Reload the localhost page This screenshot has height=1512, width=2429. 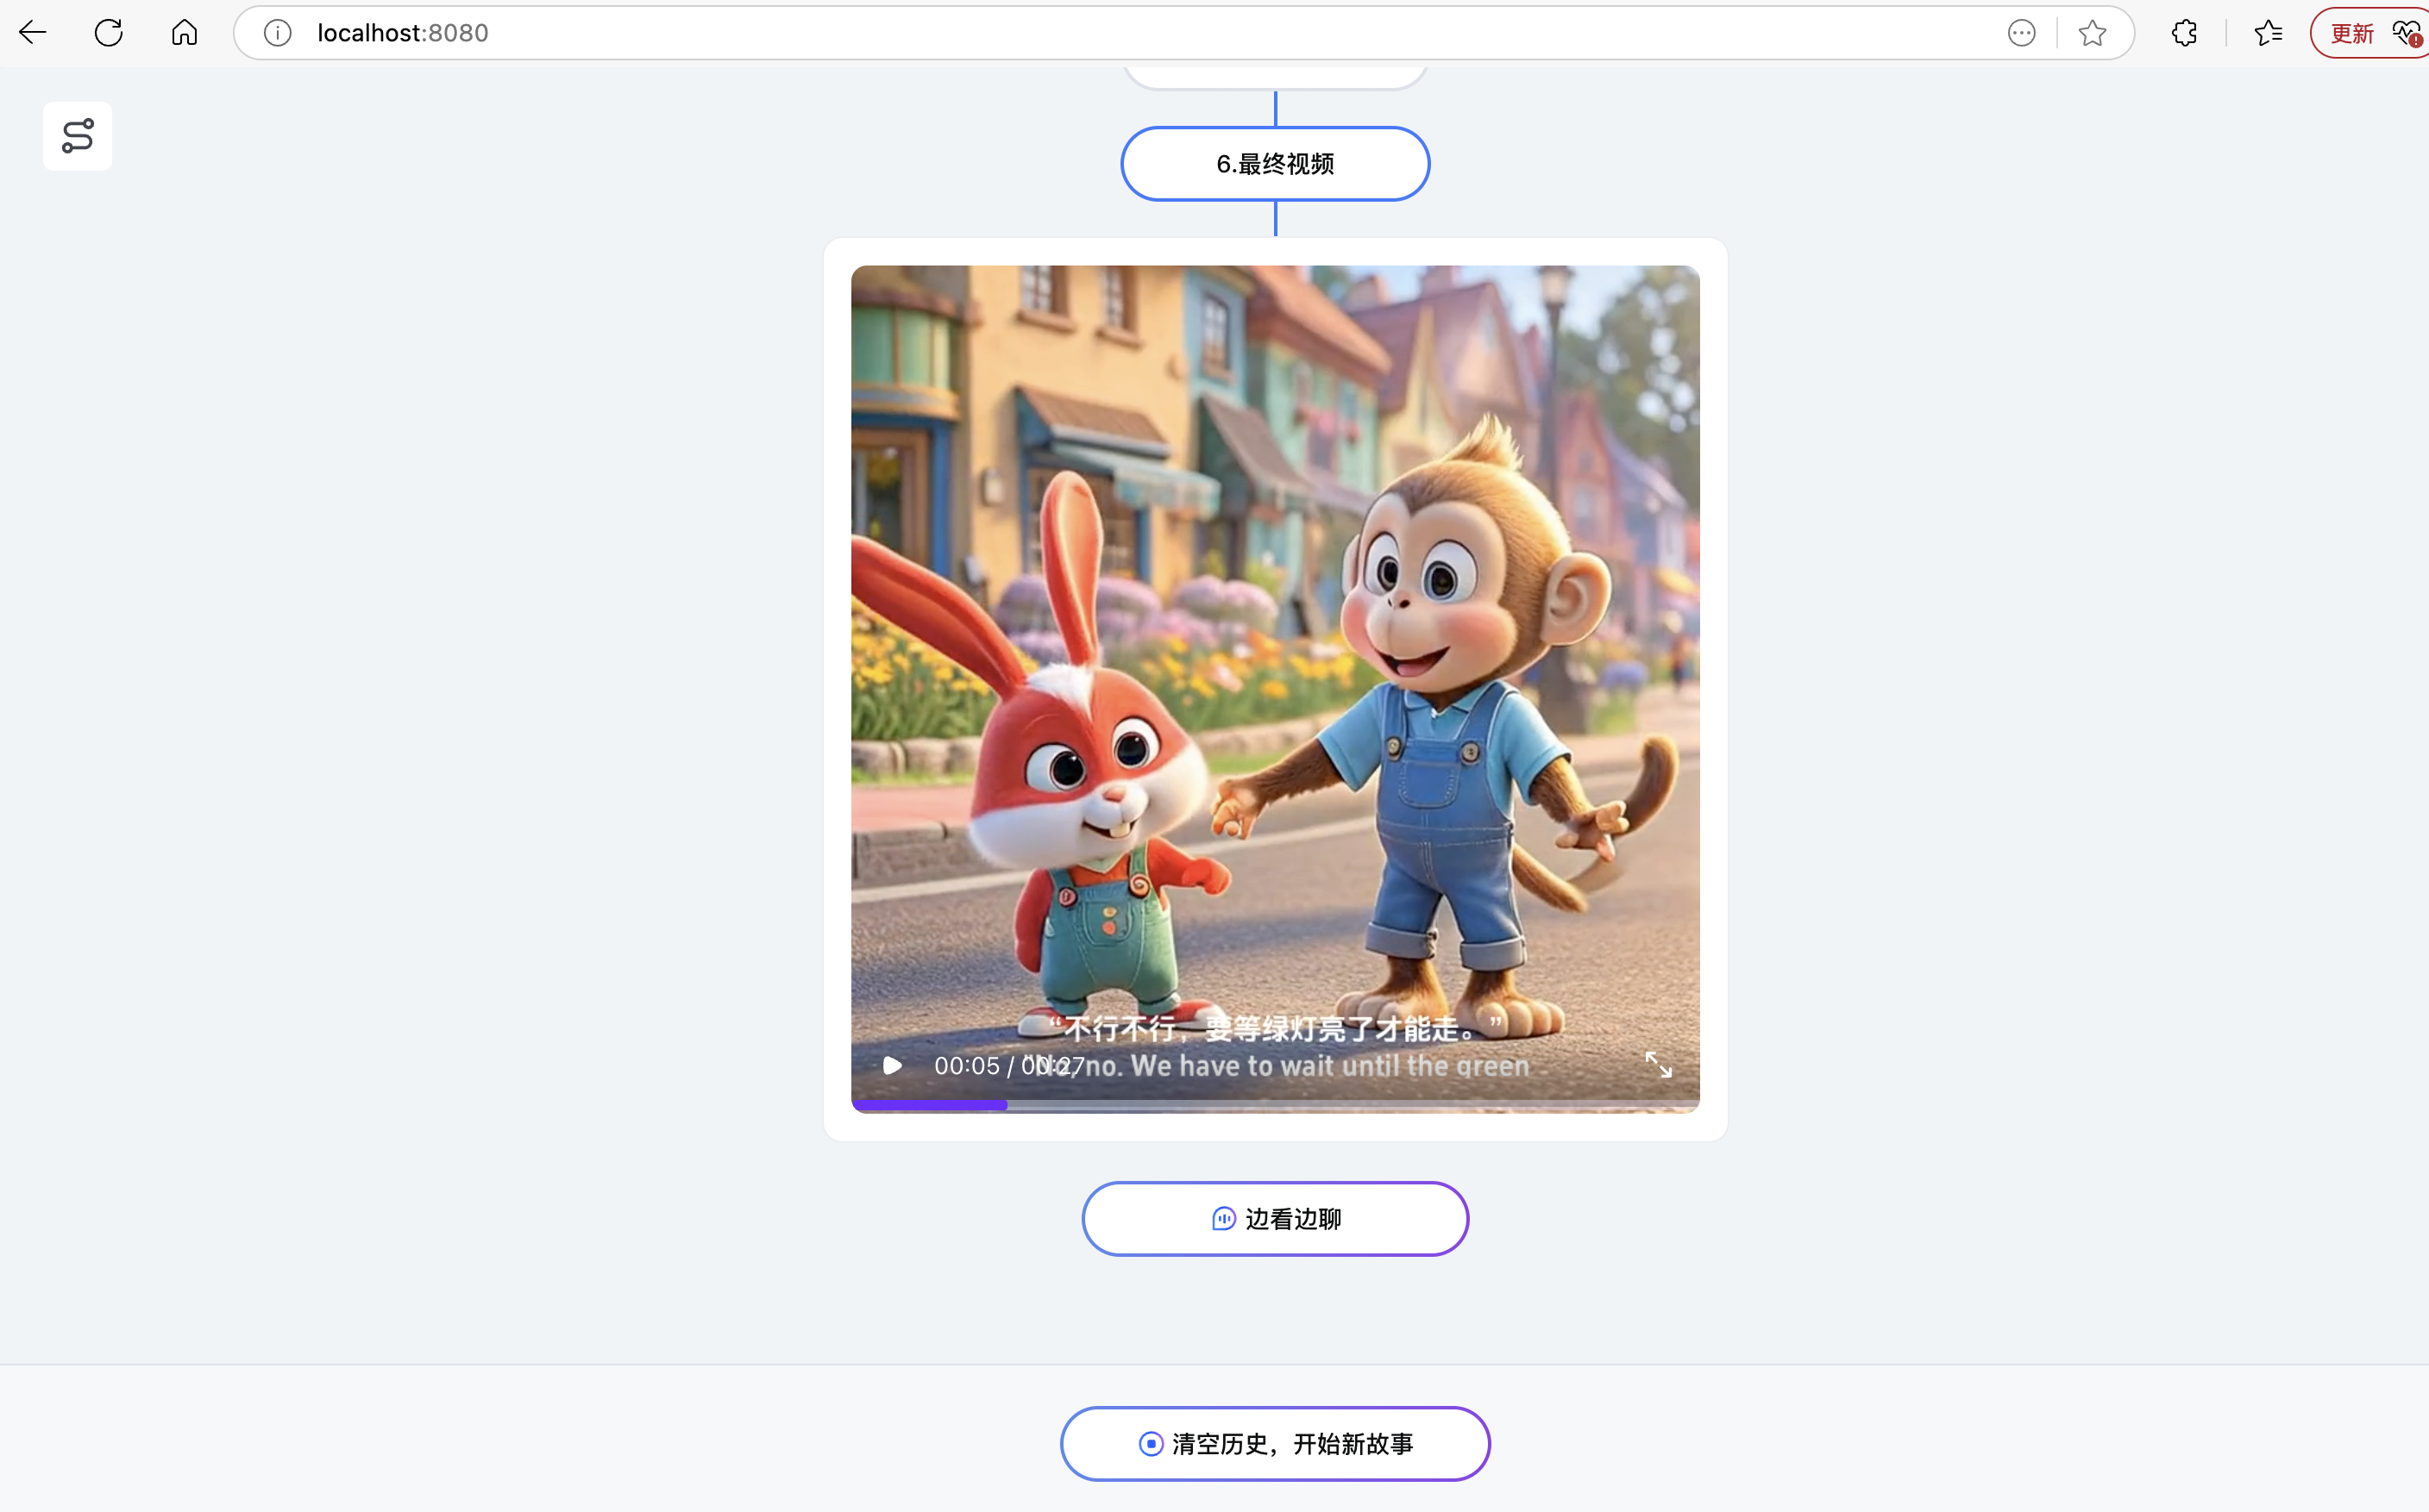(x=108, y=33)
